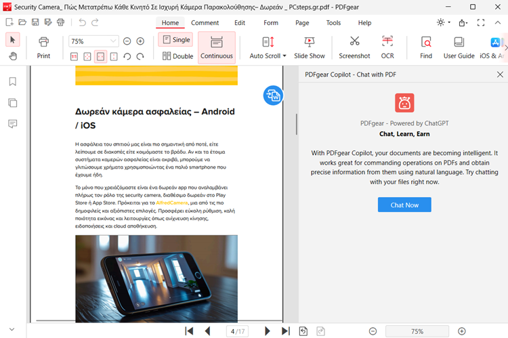Click the Save As icon with the pencil
This screenshot has width=508, height=338.
(48, 22)
